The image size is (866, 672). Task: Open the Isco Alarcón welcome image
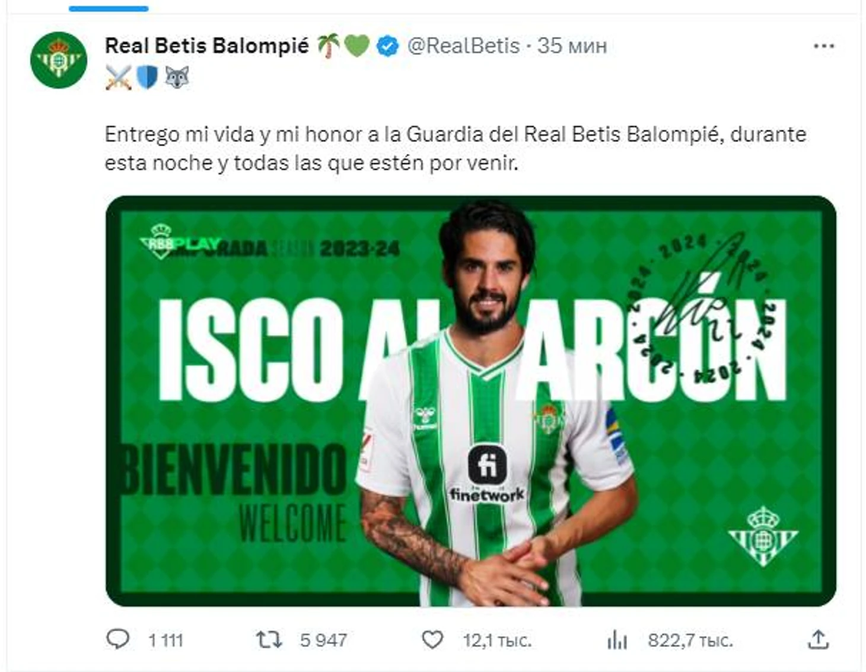coord(471,401)
